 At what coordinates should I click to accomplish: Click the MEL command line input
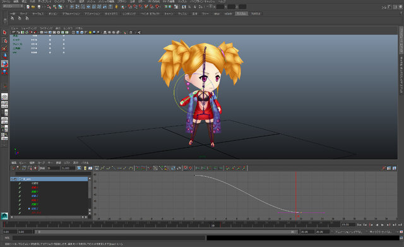tap(109, 238)
